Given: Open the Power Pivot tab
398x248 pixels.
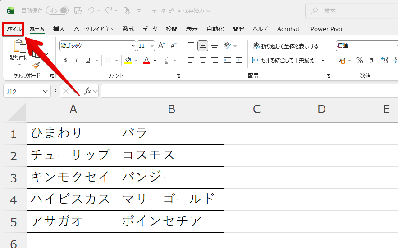Looking at the screenshot, I should click(327, 29).
